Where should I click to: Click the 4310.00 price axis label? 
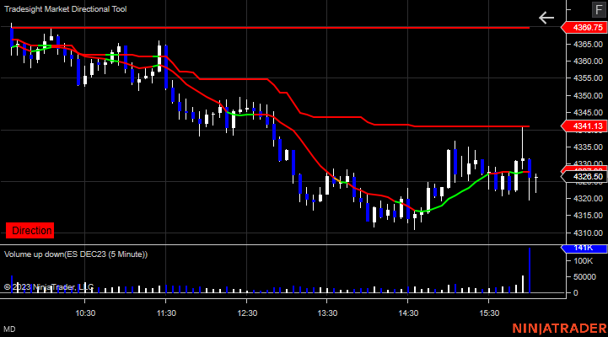[x=588, y=233]
